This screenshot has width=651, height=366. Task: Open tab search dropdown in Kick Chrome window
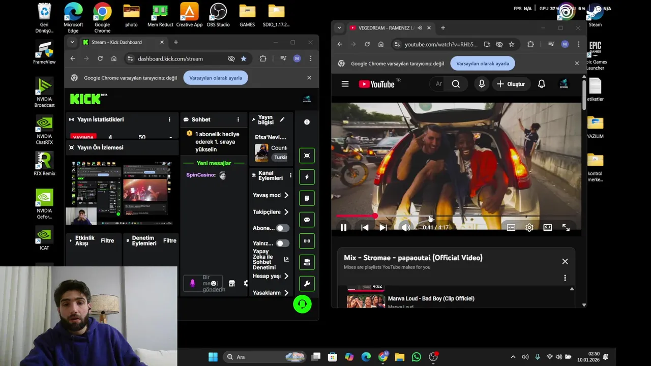pyautogui.click(x=72, y=42)
